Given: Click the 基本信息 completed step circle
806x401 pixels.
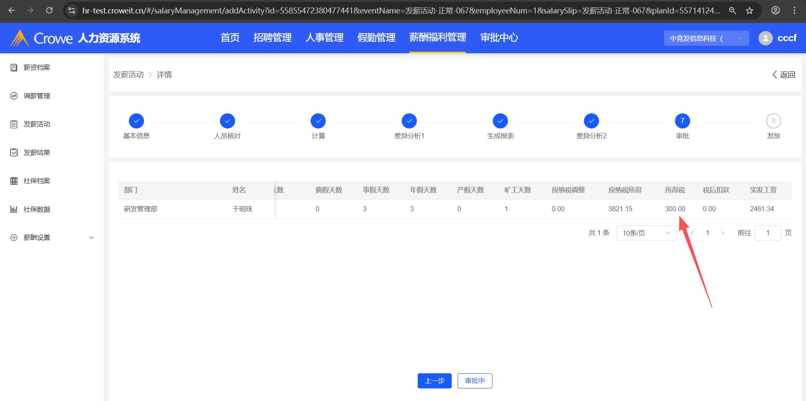Looking at the screenshot, I should point(136,121).
